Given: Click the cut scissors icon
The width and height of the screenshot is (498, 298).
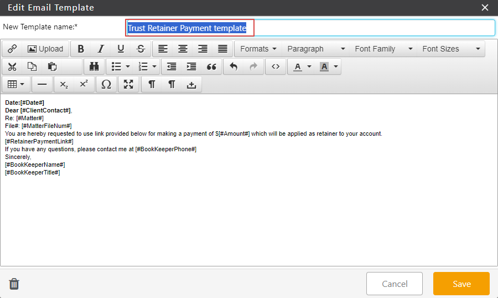Looking at the screenshot, I should click(12, 66).
